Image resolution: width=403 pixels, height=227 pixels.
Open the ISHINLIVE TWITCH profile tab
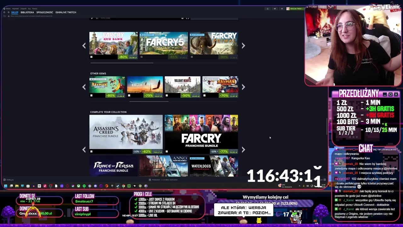66,12
